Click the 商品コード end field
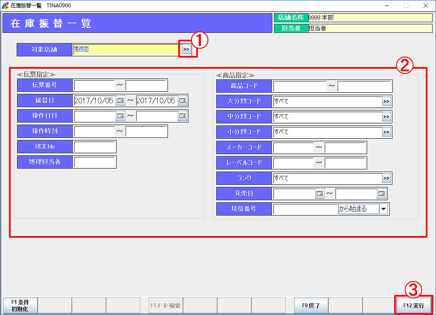436x315 pixels. pos(364,86)
